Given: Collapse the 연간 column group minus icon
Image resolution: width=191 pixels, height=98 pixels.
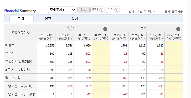Looking at the screenshot, I should [105, 29].
